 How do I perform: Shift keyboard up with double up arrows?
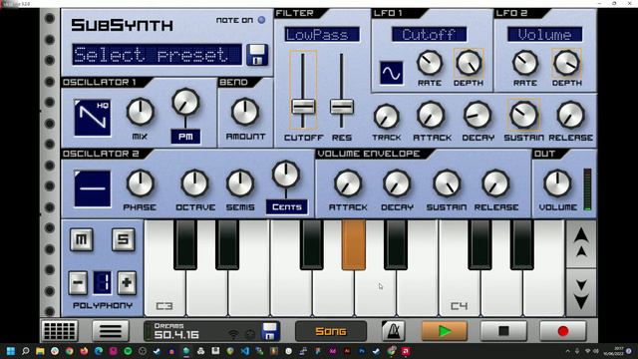(581, 243)
